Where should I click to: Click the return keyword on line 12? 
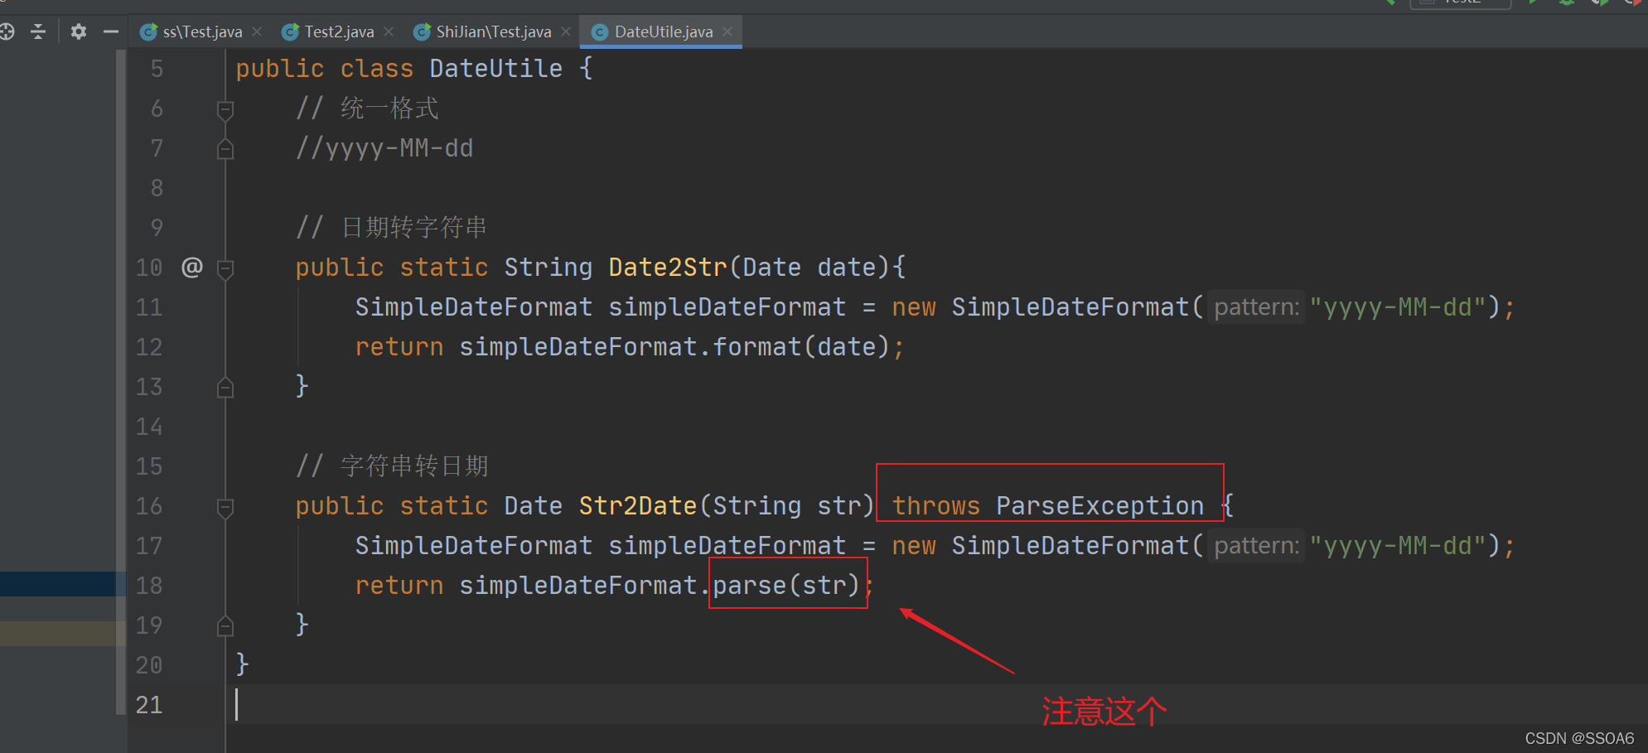399,346
